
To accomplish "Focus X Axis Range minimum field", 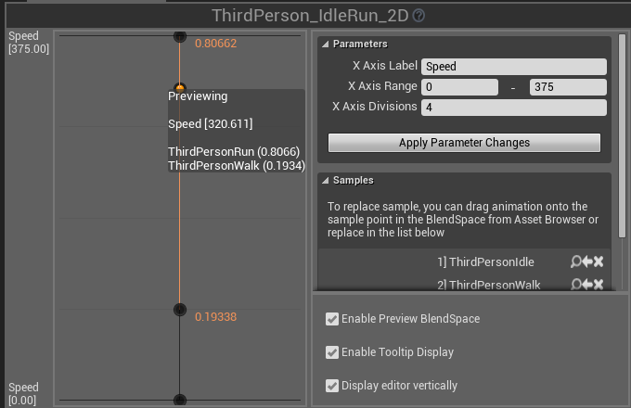I will coord(459,87).
